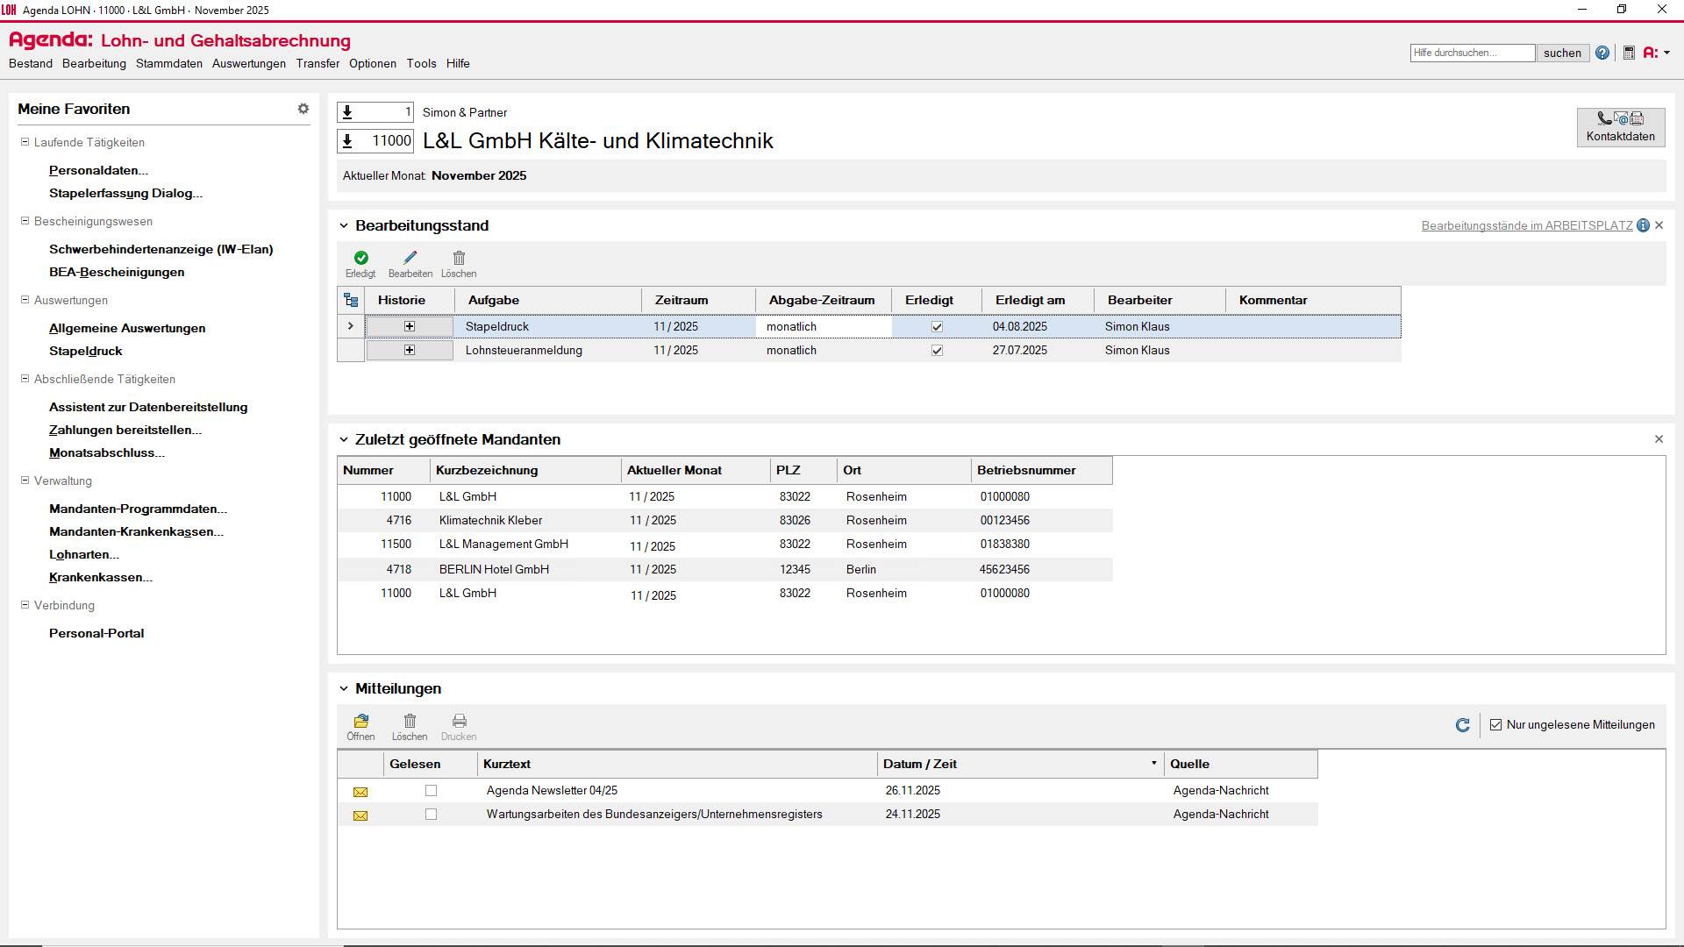Collapse the Bearbeitungsstand section
The image size is (1684, 947).
coord(344,226)
